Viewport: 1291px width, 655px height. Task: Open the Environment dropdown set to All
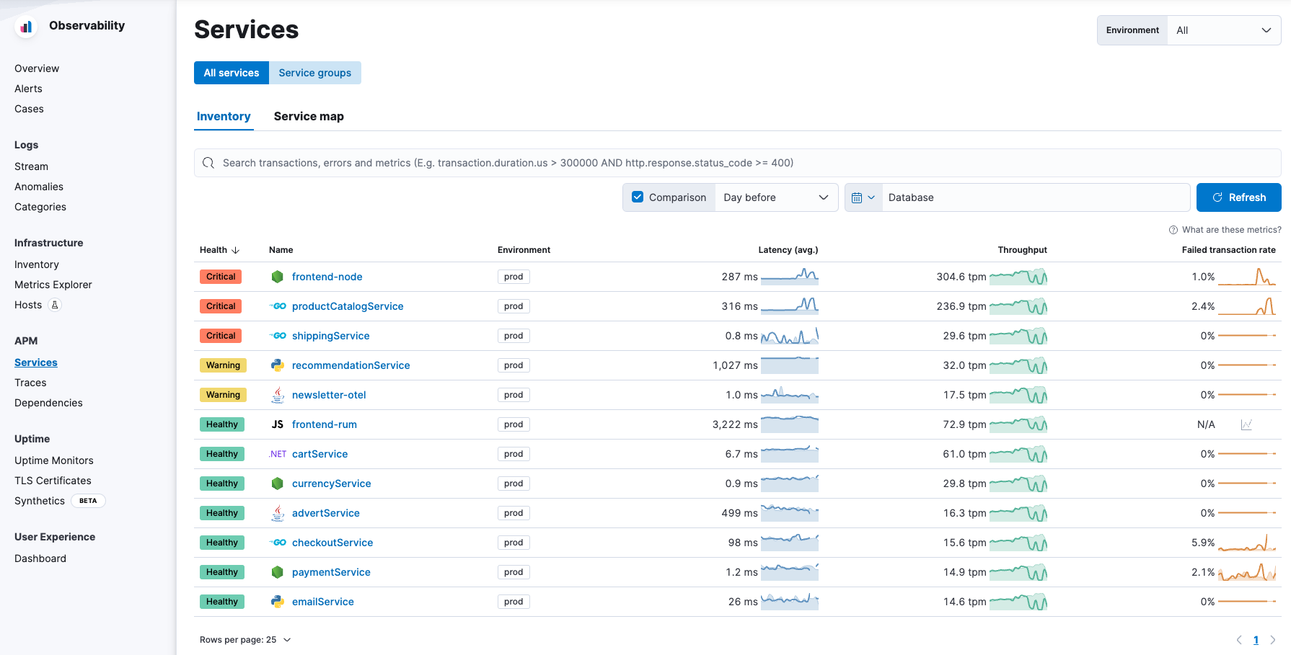1223,30
